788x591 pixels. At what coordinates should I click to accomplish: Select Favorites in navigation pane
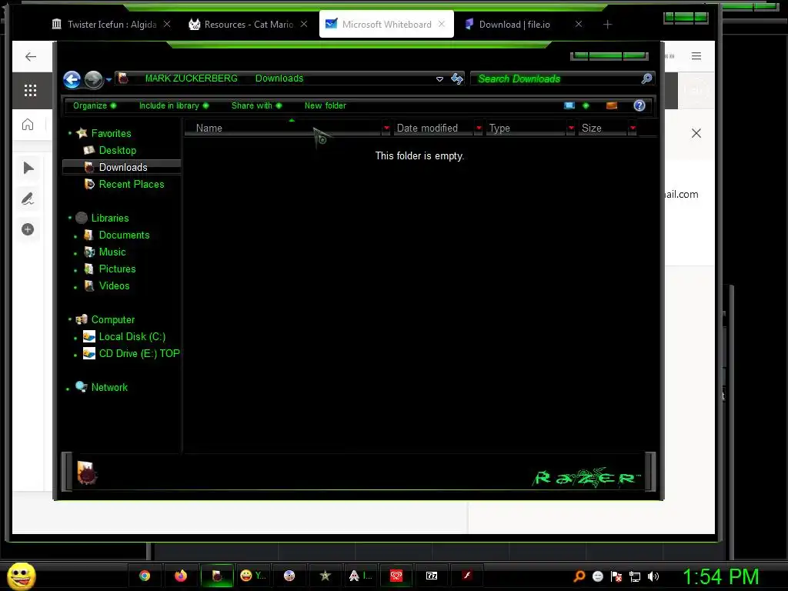coord(111,133)
